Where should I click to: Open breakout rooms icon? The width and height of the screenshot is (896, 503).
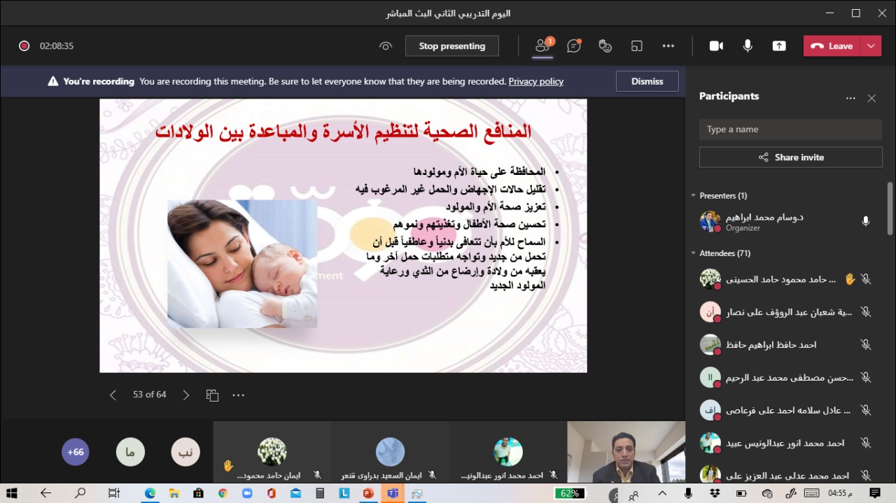coord(637,46)
